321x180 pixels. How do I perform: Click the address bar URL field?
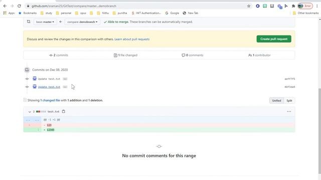(x=138, y=6)
